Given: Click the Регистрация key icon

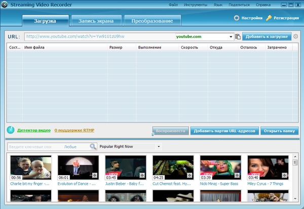Looking at the screenshot, I should click(269, 18).
